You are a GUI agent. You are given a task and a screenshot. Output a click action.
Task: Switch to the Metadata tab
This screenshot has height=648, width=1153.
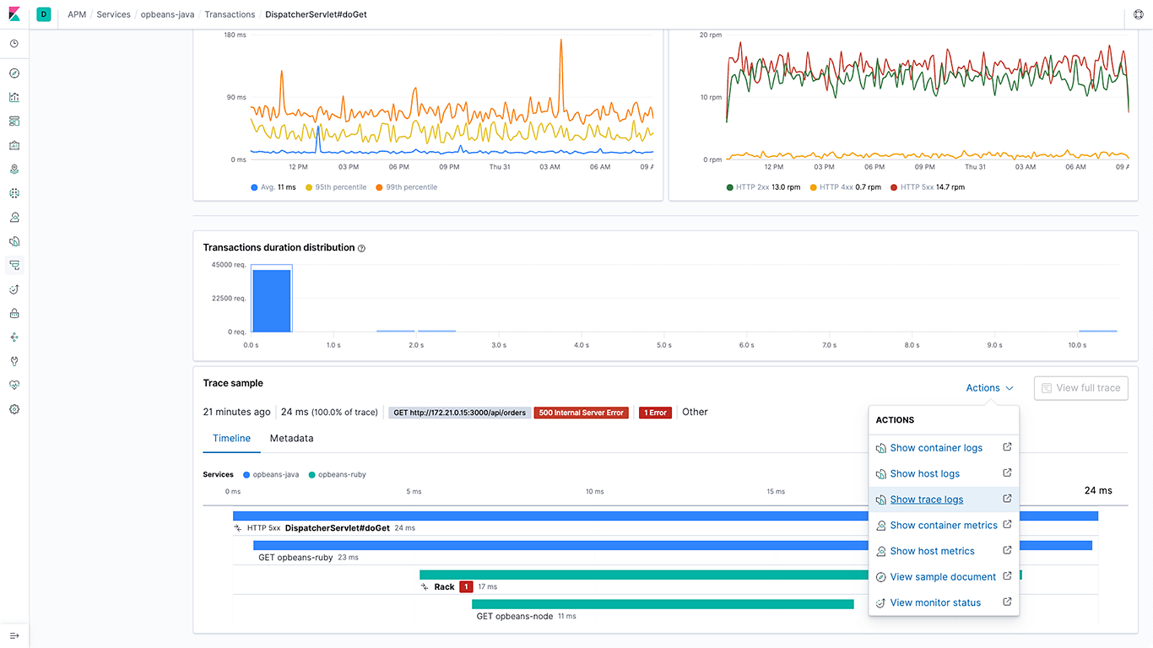pyautogui.click(x=291, y=438)
